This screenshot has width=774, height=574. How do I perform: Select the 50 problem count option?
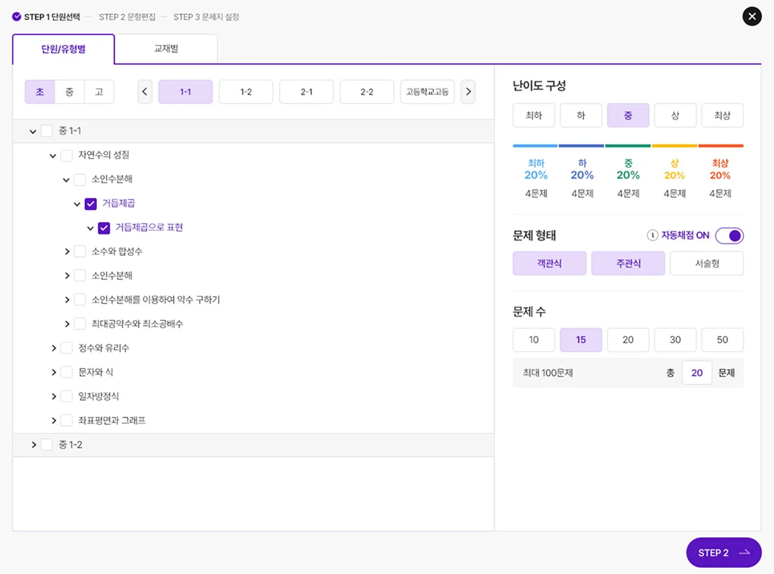click(722, 340)
